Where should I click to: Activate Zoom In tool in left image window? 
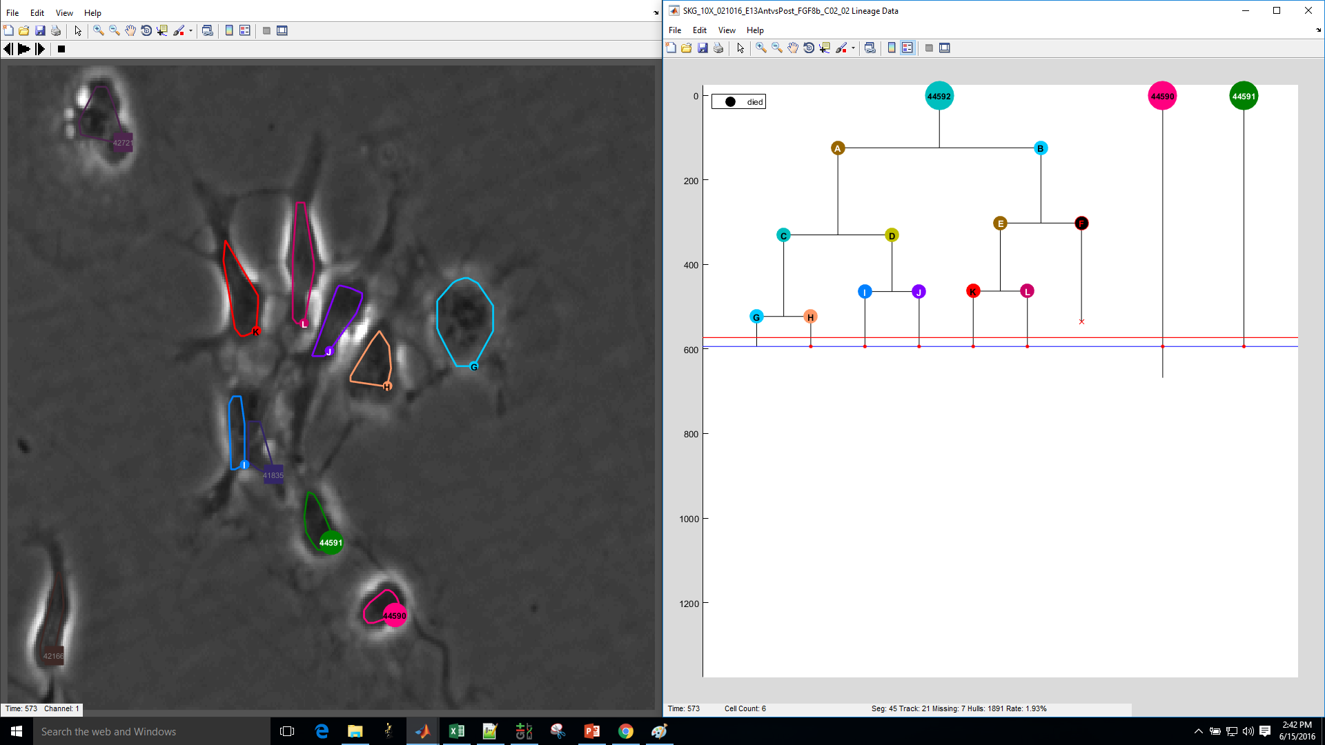pyautogui.click(x=99, y=30)
